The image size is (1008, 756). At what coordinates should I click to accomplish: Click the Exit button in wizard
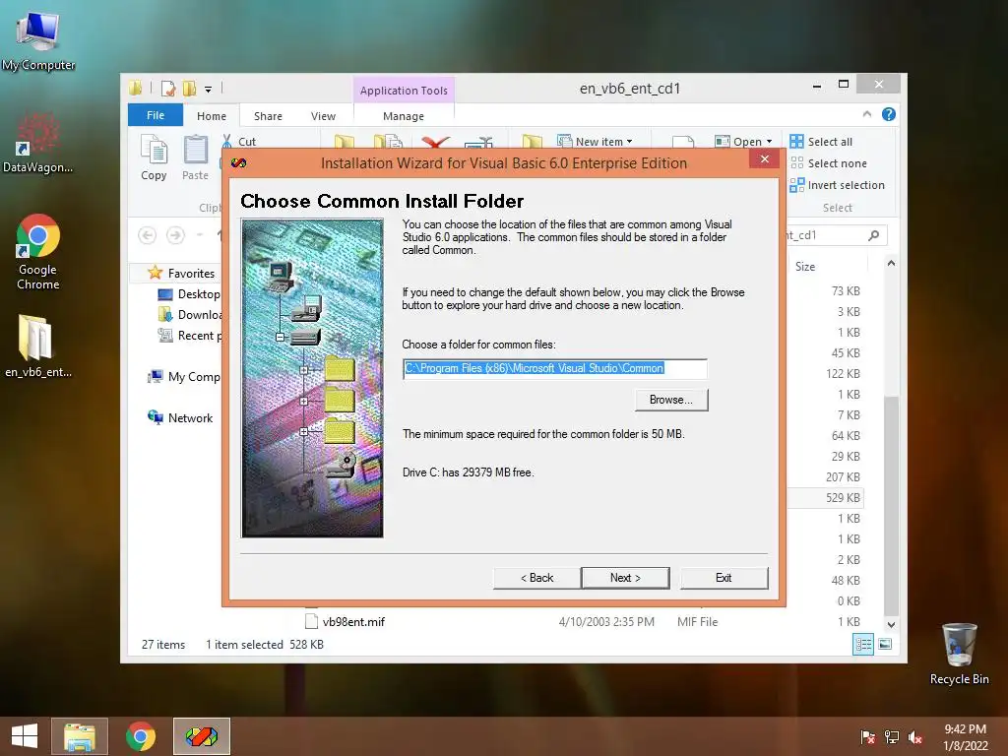tap(724, 578)
